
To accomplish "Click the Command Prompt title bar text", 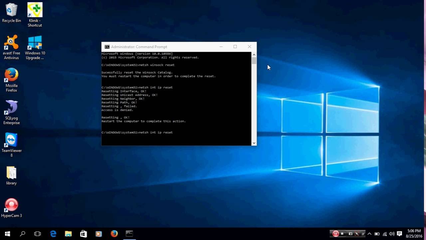I will 139,47.
